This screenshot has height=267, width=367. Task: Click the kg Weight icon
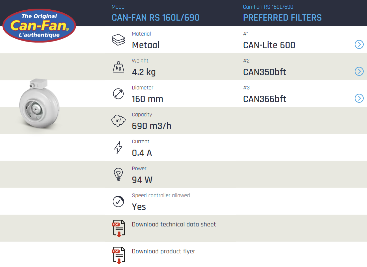[x=118, y=67]
